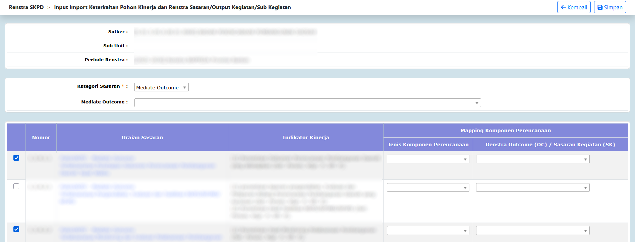Open third row Jenis Komponen Perencanaan dropdown
635x242 pixels.
[428, 230]
